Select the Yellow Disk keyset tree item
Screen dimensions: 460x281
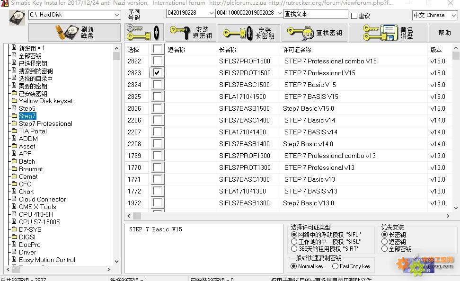tap(46, 101)
